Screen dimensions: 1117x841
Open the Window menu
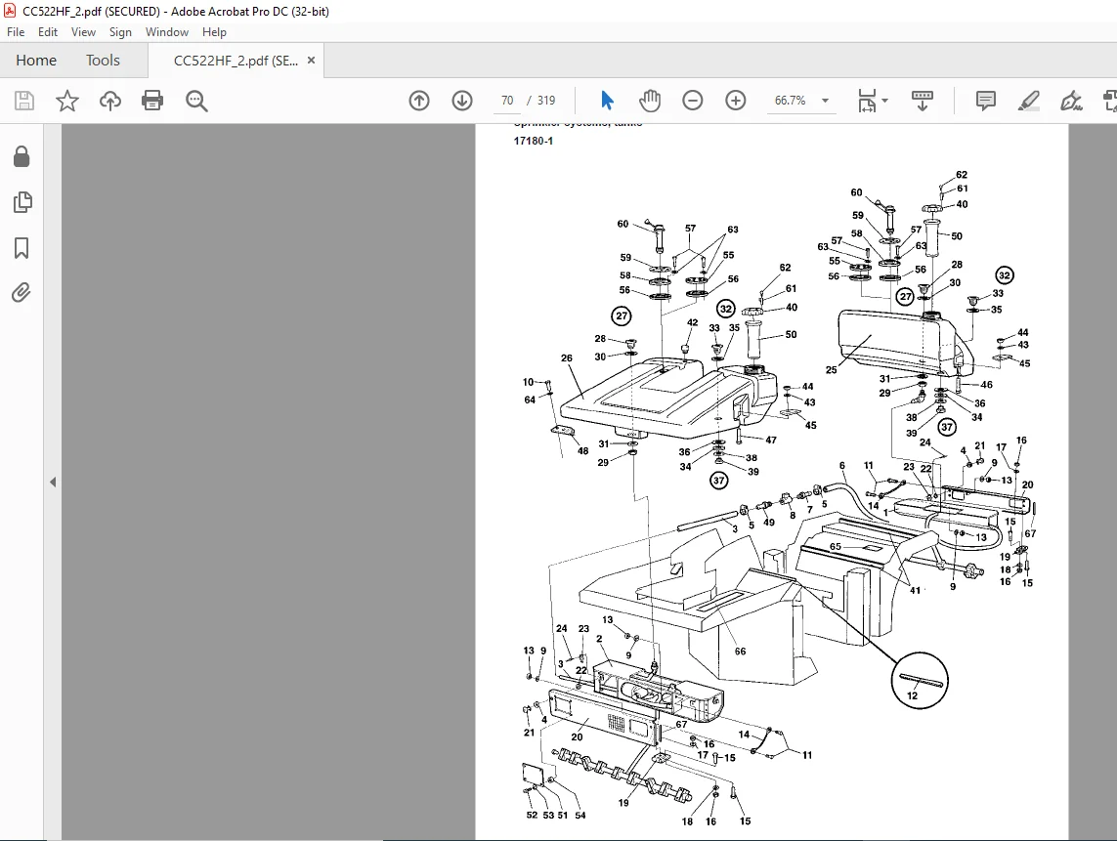[x=167, y=32]
